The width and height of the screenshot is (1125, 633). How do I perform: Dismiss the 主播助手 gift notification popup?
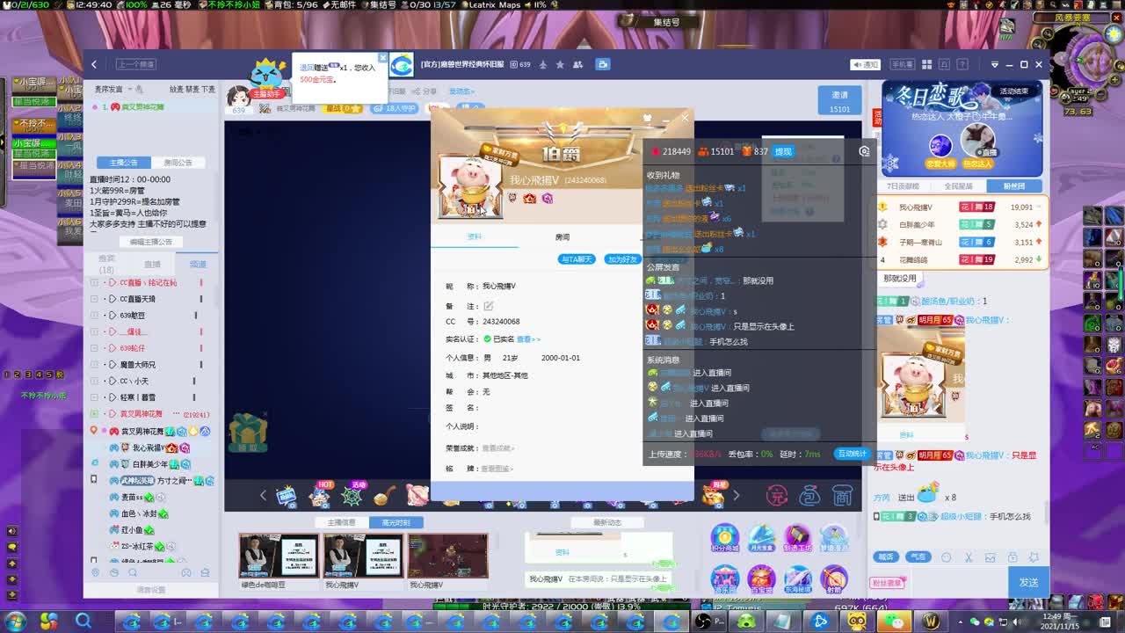point(383,59)
